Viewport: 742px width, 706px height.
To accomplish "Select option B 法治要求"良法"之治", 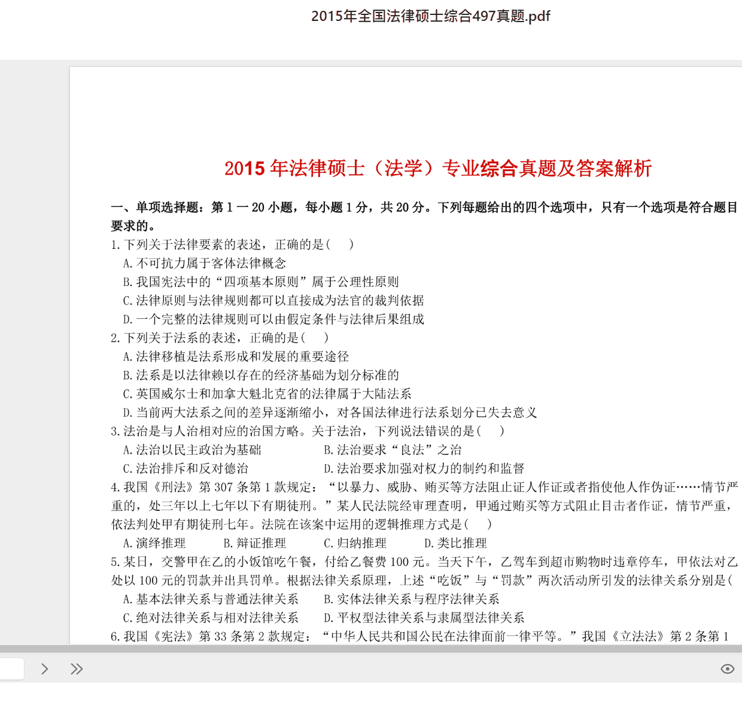I will 393,450.
